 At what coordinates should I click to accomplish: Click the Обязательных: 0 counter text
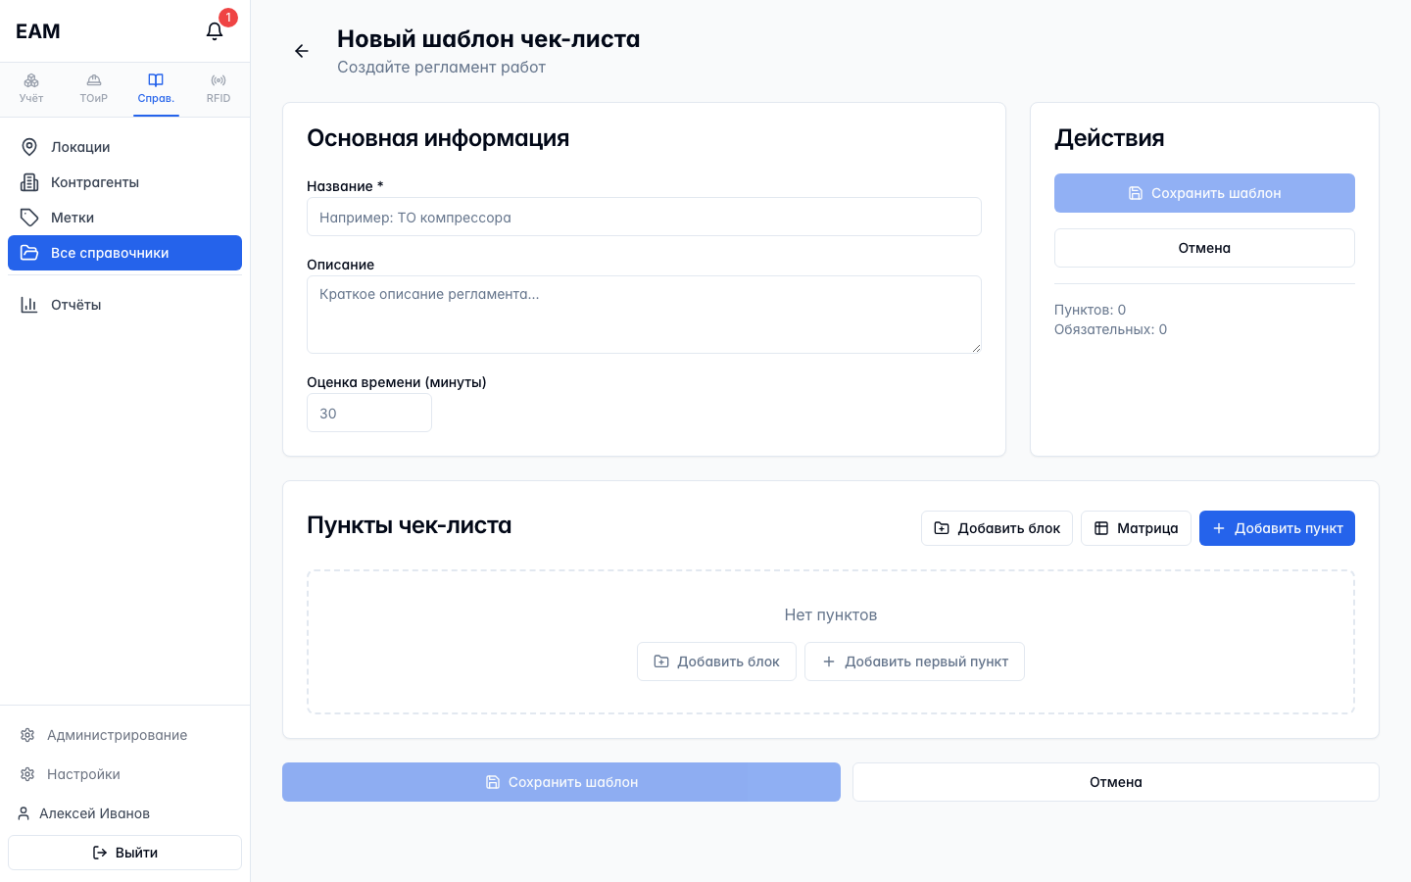[x=1110, y=329]
